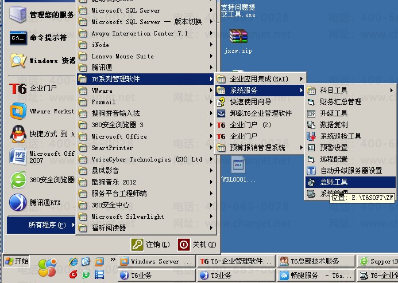This screenshot has height=283, width=398.
Task: Switch to T6总部技术服务 taskbar button
Action: 316,261
